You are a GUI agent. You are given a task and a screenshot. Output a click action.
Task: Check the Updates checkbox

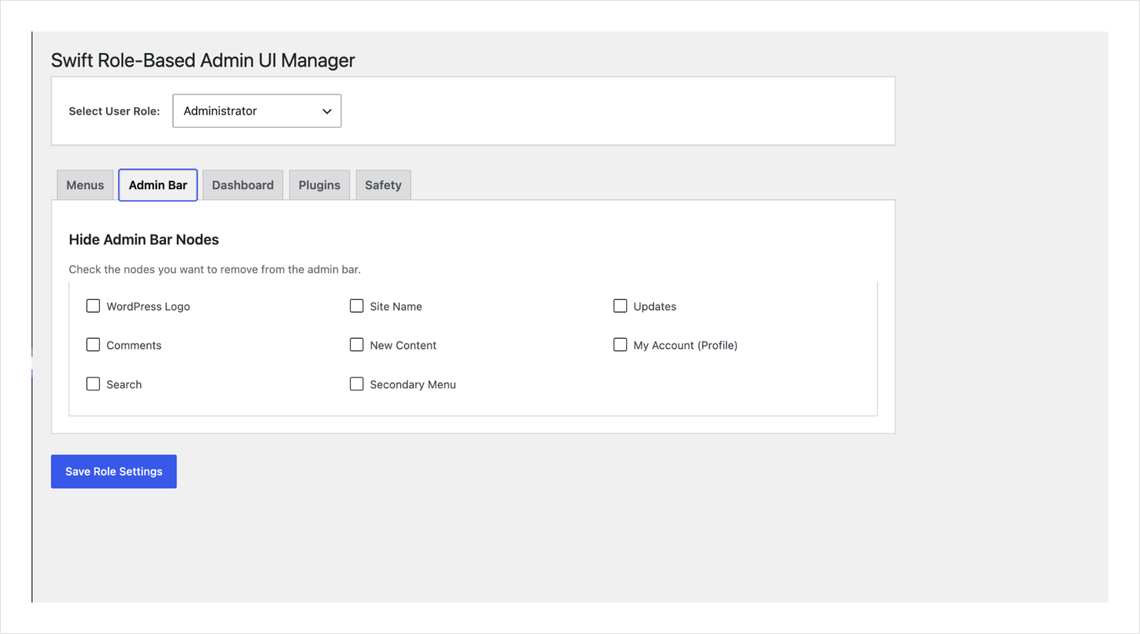(621, 305)
